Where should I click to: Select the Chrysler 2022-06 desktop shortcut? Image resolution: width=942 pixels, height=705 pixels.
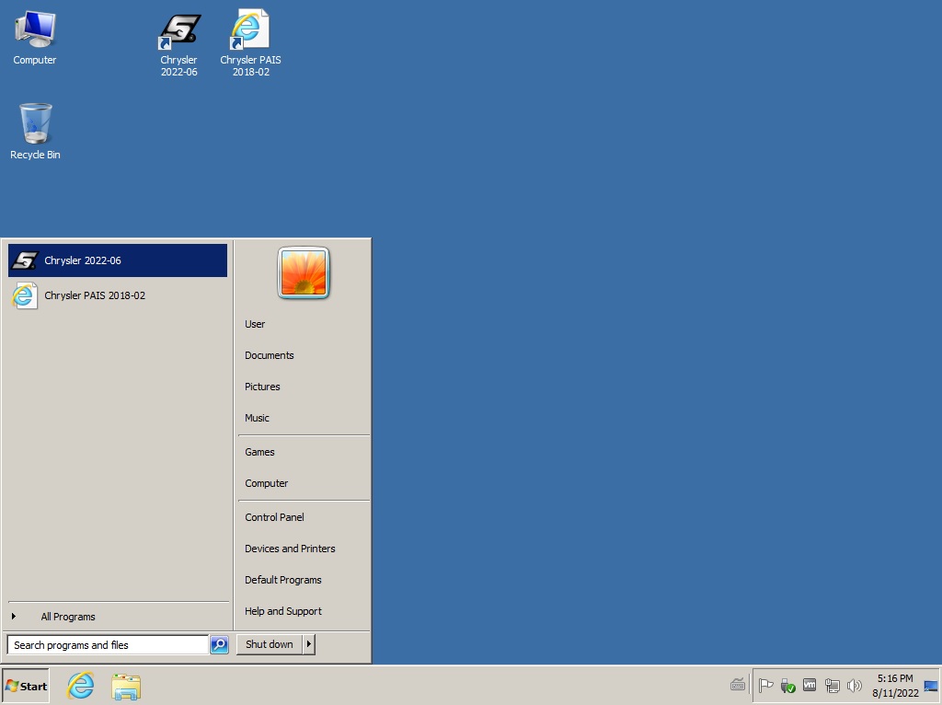(179, 44)
